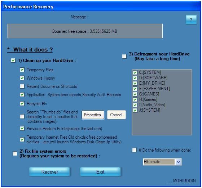Uncheck drive D:[SOFTWARE]
The width and height of the screenshot is (202, 188).
tap(135, 78)
